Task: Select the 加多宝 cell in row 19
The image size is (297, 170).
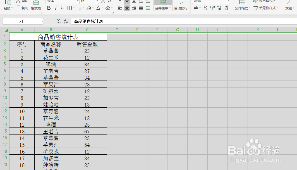Action: (x=51, y=158)
